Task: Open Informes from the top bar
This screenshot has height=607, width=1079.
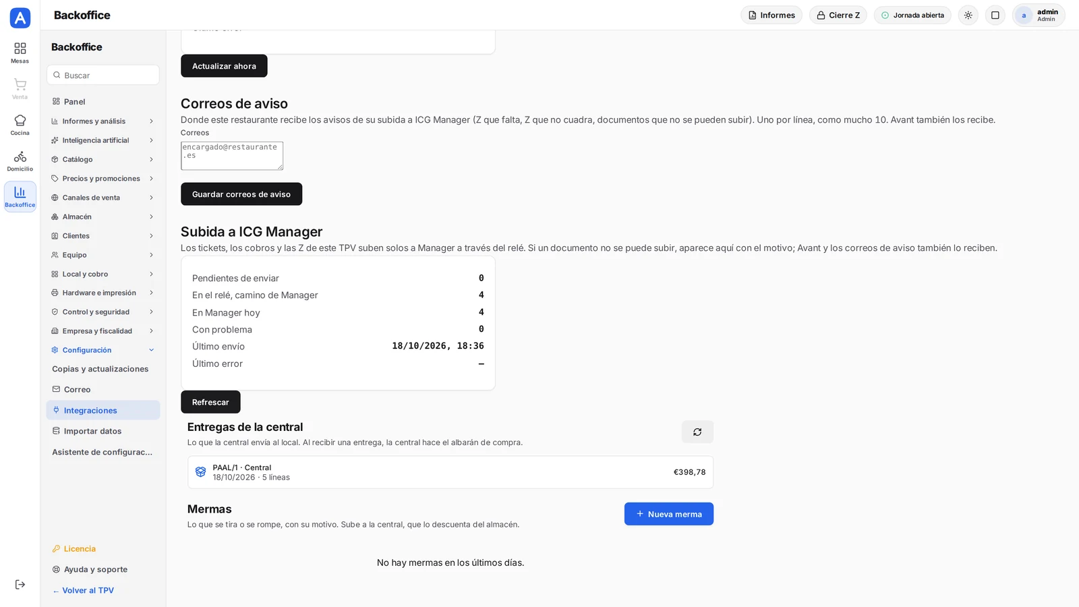Action: 771,15
